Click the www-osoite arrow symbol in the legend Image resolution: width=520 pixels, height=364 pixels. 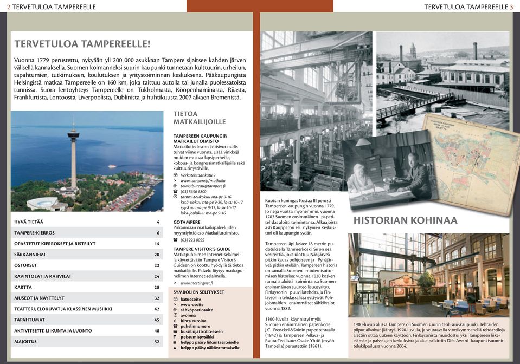[x=175, y=304]
